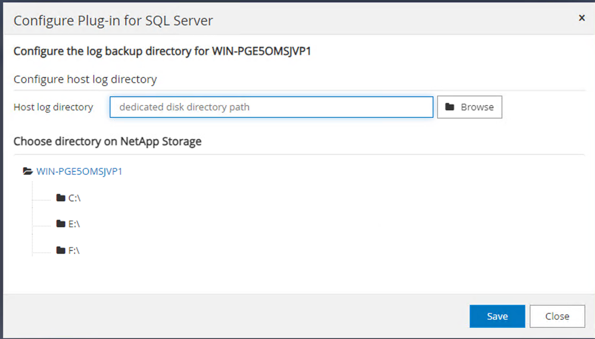This screenshot has height=339, width=595.
Task: Select the F:\ drive label in tree
Action: tap(74, 250)
